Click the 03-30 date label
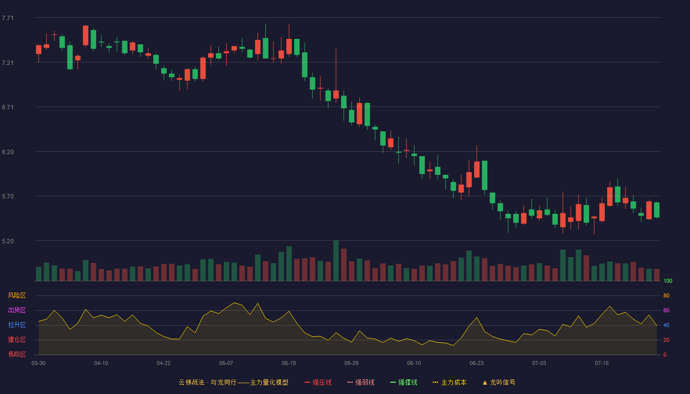Viewport: 690px width, 394px height. [x=38, y=363]
